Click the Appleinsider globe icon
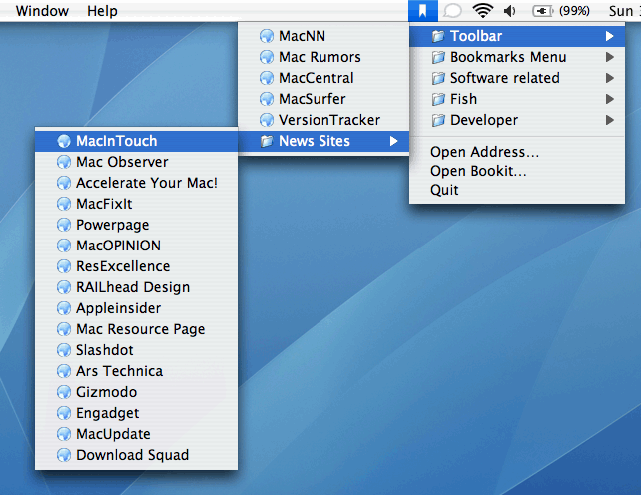This screenshot has height=495, width=641. 64,308
